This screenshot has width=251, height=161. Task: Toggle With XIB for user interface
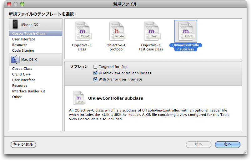point(95,79)
